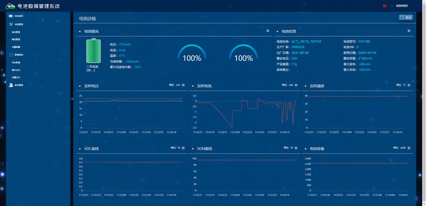Image resolution: width=426 pixels, height=206 pixels.
Task: Click usage date 2022-04-23
Action: [x=367, y=53]
